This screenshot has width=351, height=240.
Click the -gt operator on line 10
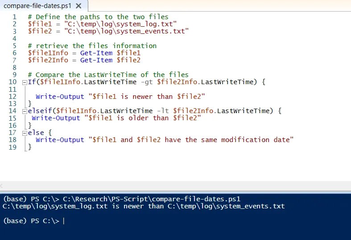(x=147, y=82)
